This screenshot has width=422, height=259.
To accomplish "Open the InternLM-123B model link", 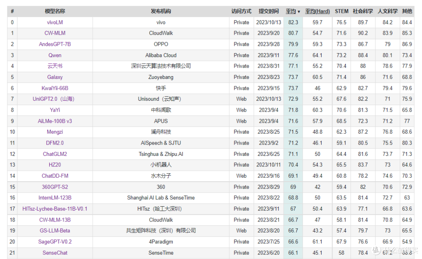I will click(55, 198).
